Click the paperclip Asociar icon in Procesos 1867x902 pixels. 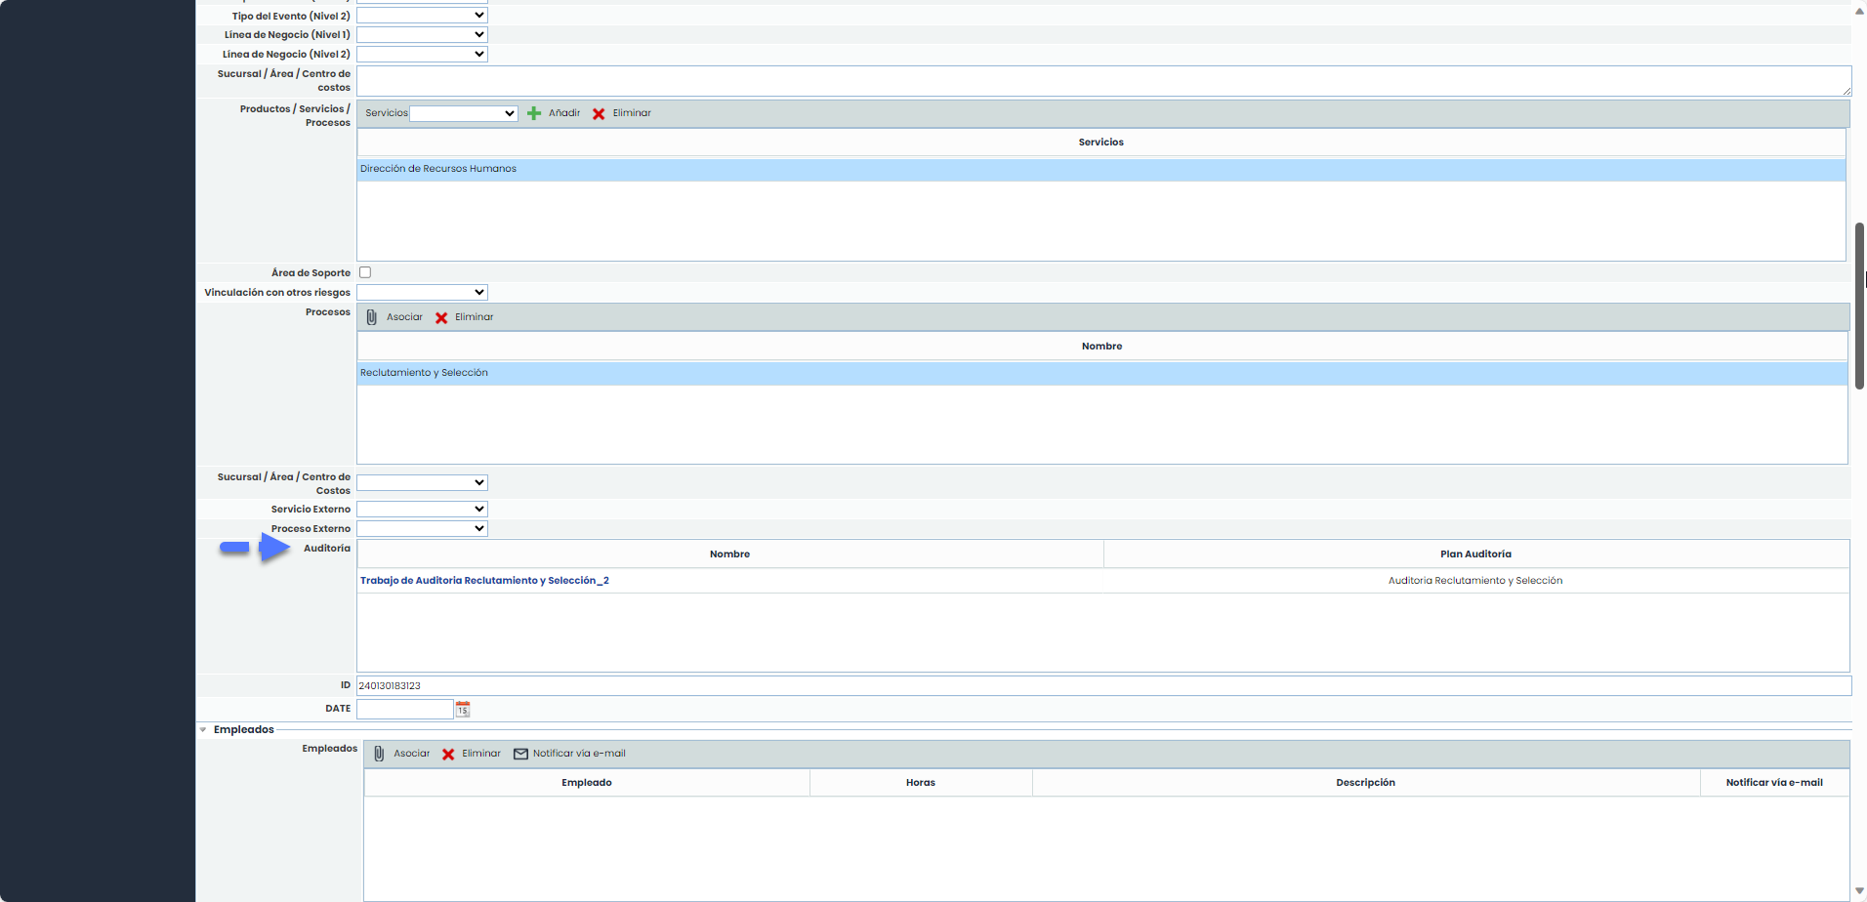point(372,317)
